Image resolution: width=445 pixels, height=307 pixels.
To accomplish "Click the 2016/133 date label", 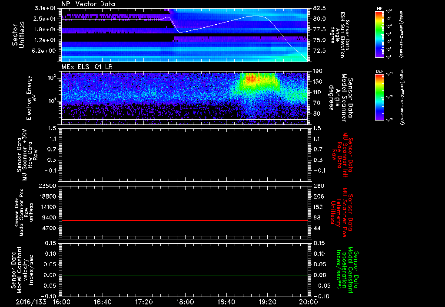I will [x=31, y=302].
